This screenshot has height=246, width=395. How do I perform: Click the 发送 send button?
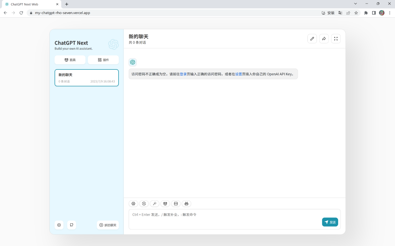pos(330,222)
